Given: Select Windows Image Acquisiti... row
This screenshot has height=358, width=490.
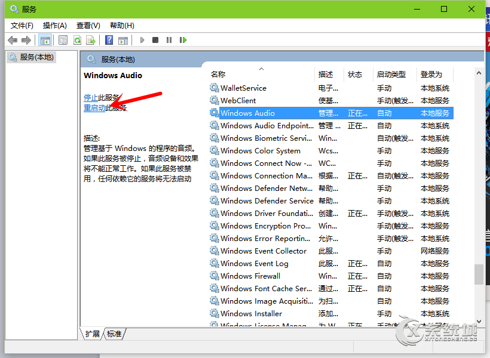Looking at the screenshot, I should click(x=331, y=301).
